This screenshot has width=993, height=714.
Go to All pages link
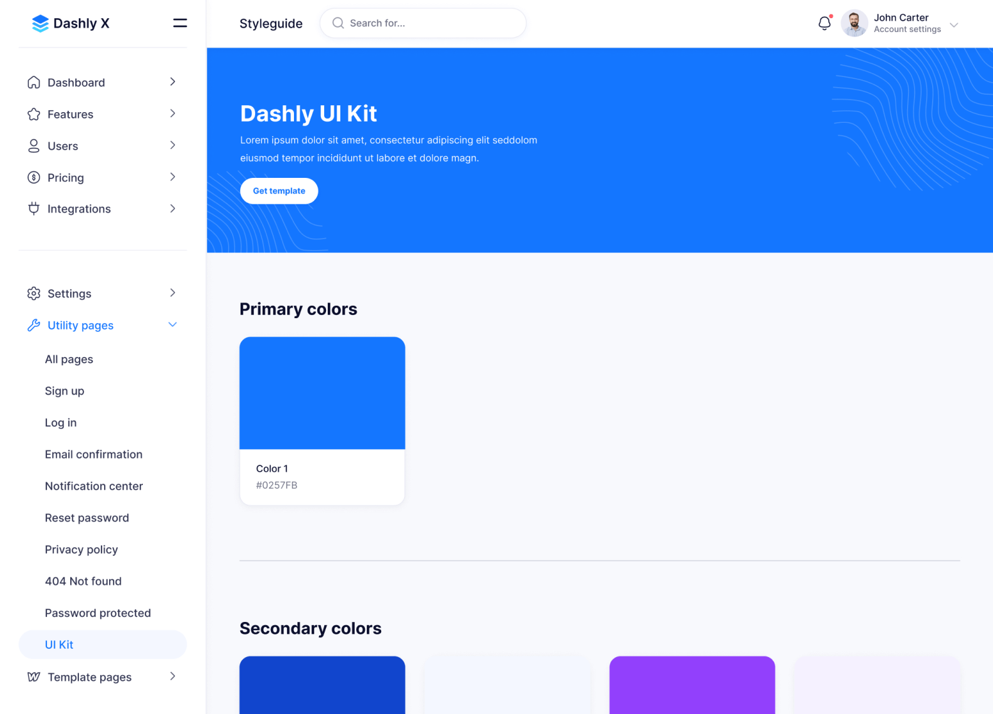[69, 359]
